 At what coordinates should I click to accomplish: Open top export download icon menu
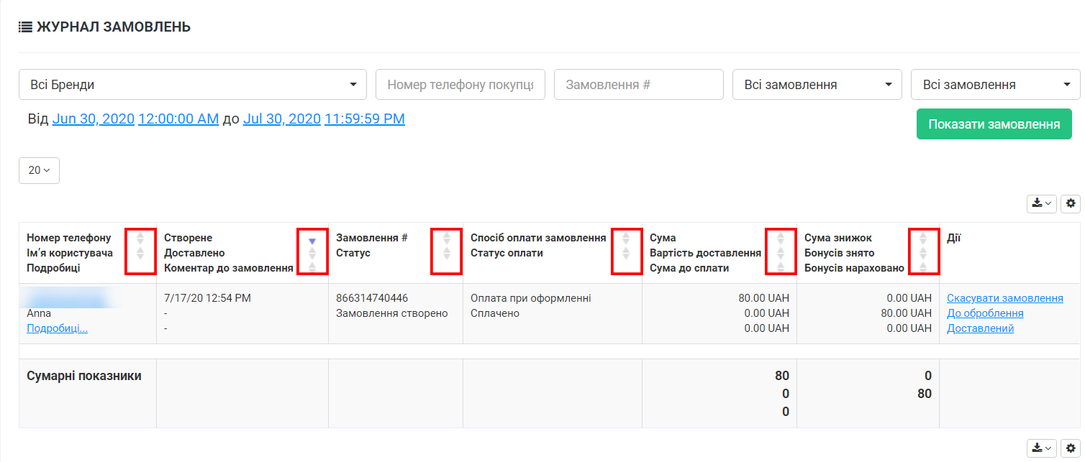(1041, 204)
